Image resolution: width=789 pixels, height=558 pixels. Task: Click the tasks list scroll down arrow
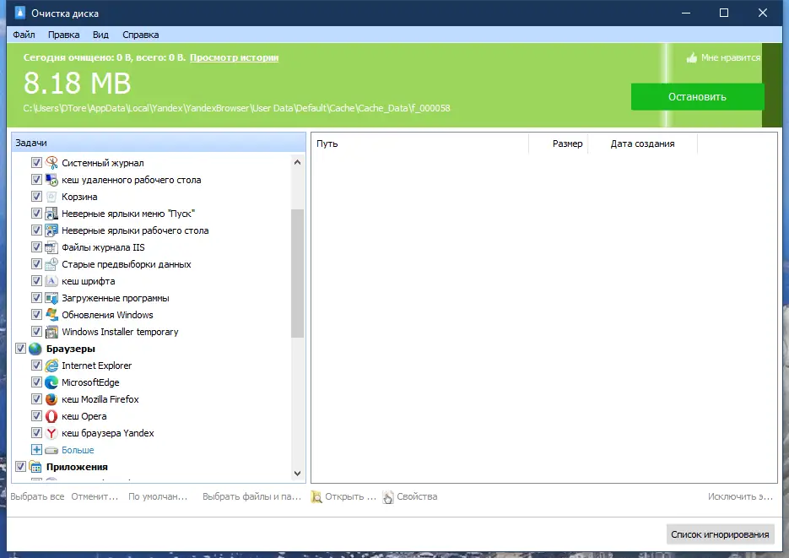297,474
